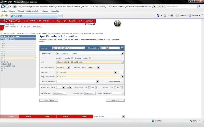Toggle Drive DX checkbox
Screen dimensions: 204x127
point(96,87)
